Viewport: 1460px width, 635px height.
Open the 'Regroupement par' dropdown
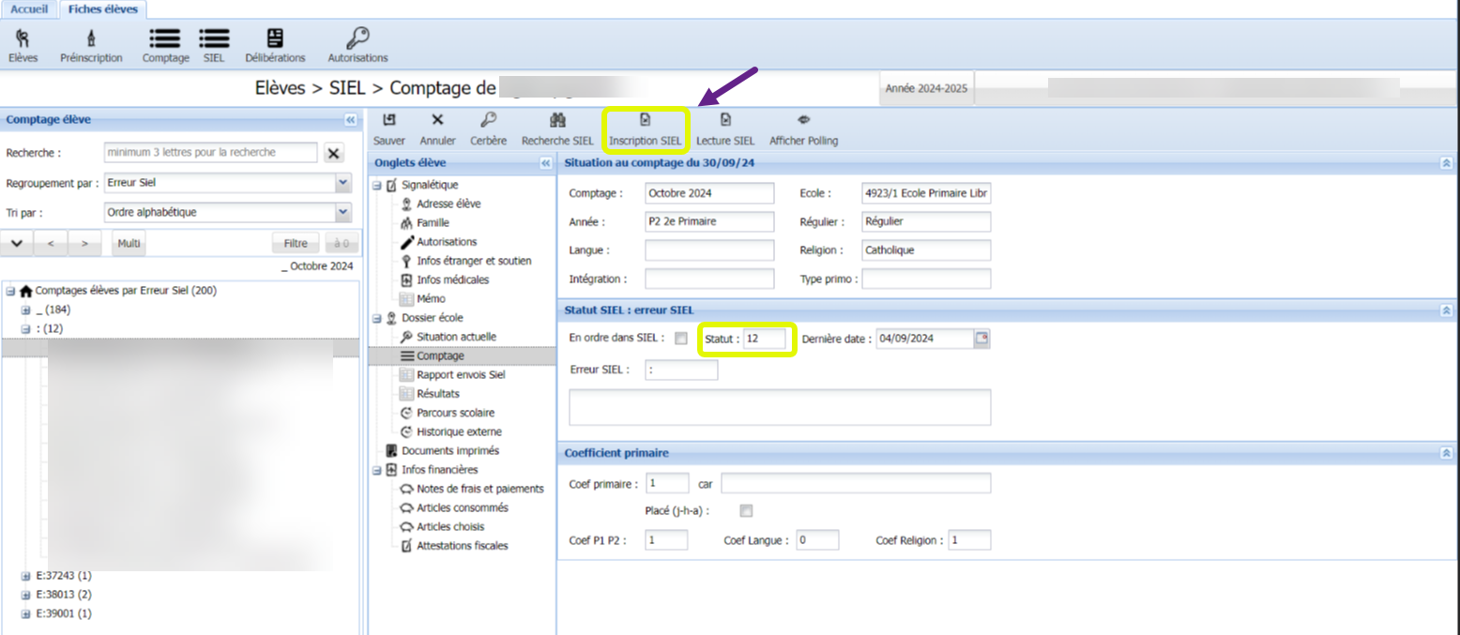[342, 182]
